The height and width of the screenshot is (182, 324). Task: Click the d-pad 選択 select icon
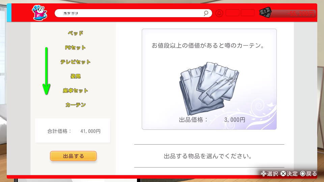264,174
